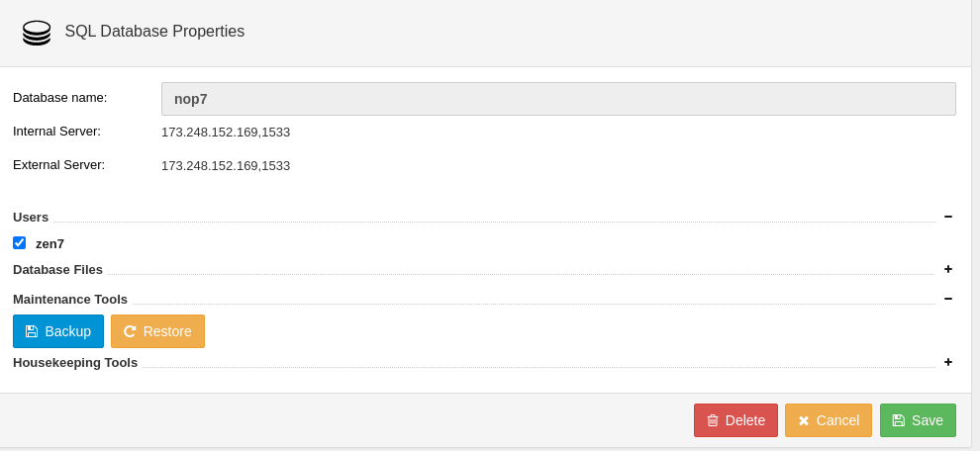Click the X icon on Cancel
Screen dimensions: 980x451
[804, 421]
